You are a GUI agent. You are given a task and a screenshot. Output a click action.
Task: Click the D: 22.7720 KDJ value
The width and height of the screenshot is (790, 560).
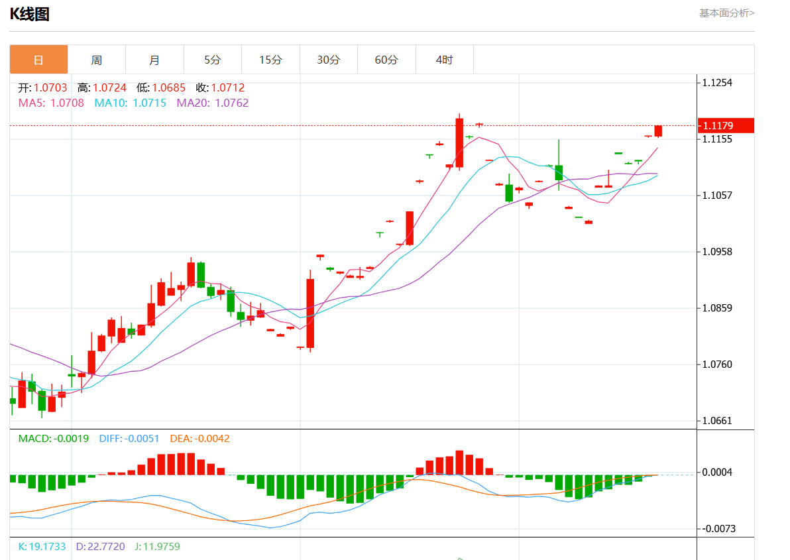pyautogui.click(x=100, y=546)
